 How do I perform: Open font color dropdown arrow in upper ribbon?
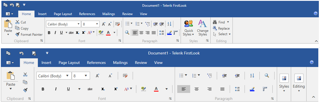[x=114, y=32]
